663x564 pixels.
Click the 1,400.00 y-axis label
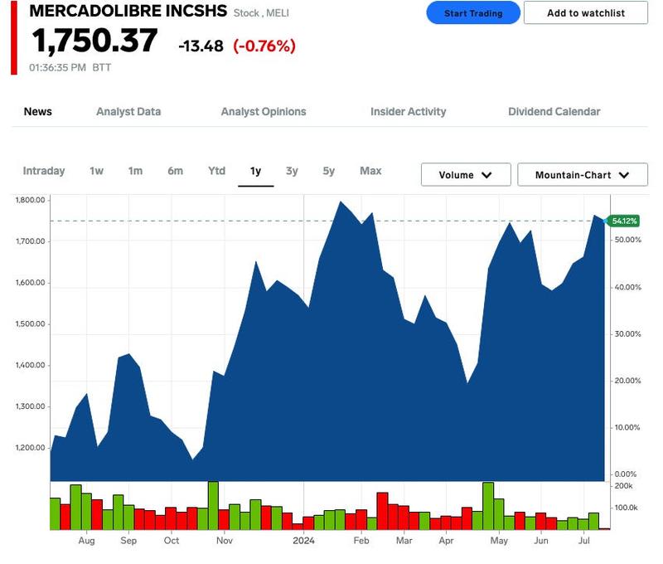[x=30, y=365]
